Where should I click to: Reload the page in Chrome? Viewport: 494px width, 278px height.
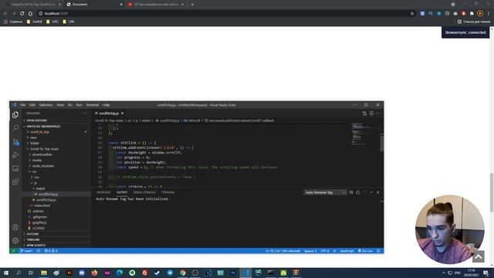pos(22,14)
